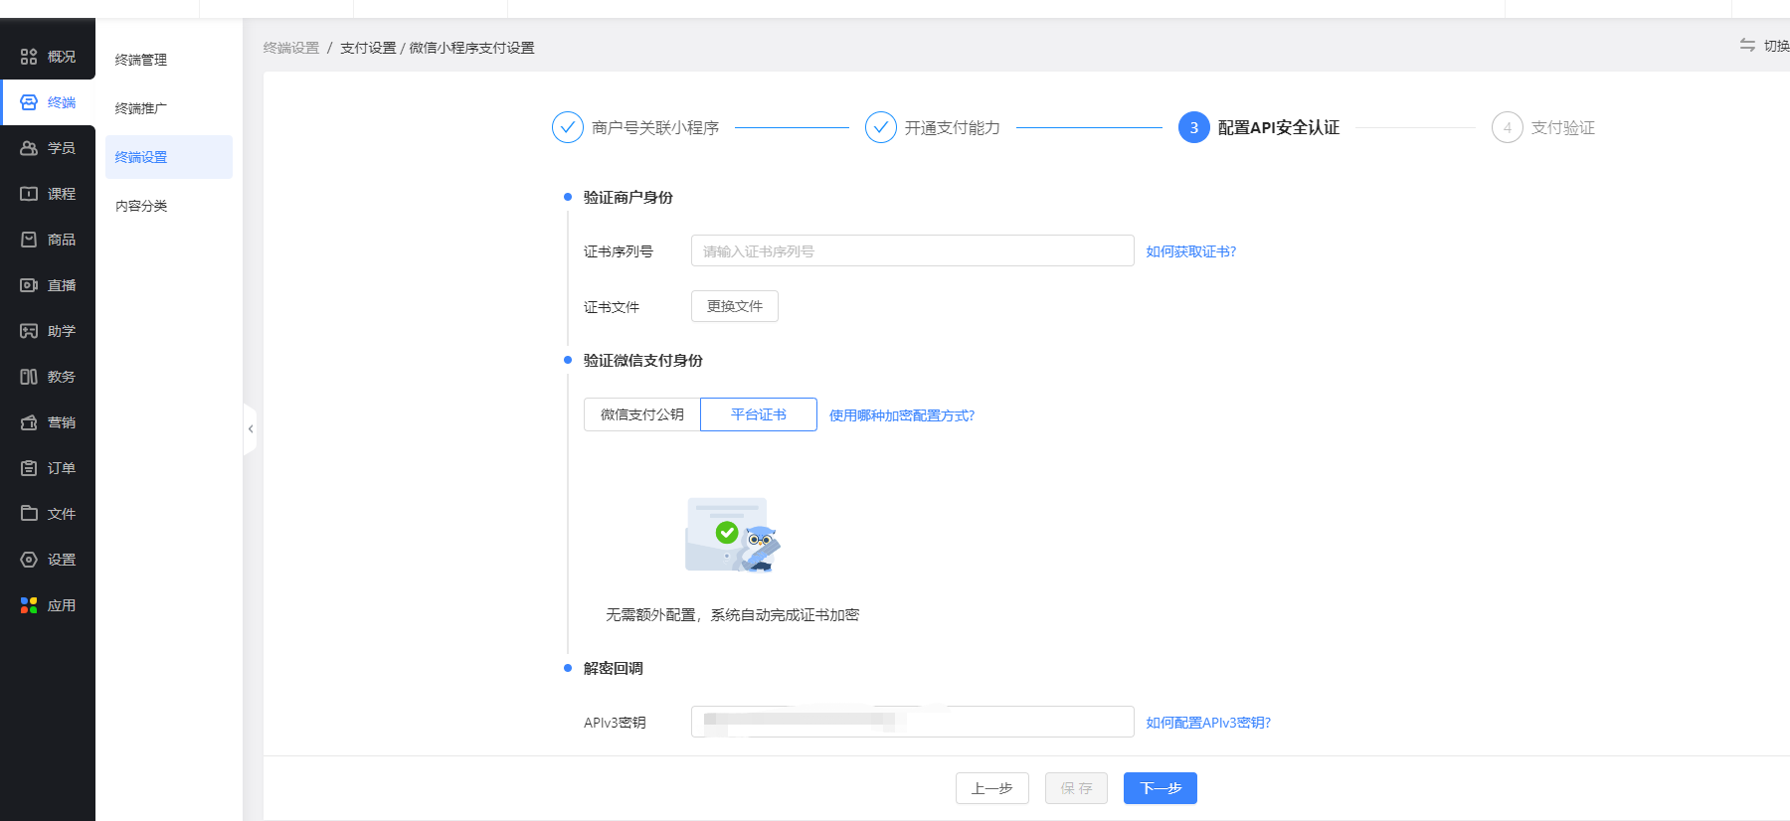1790x821 pixels.
Task: Click the certificate illustration image
Action: coord(733,535)
